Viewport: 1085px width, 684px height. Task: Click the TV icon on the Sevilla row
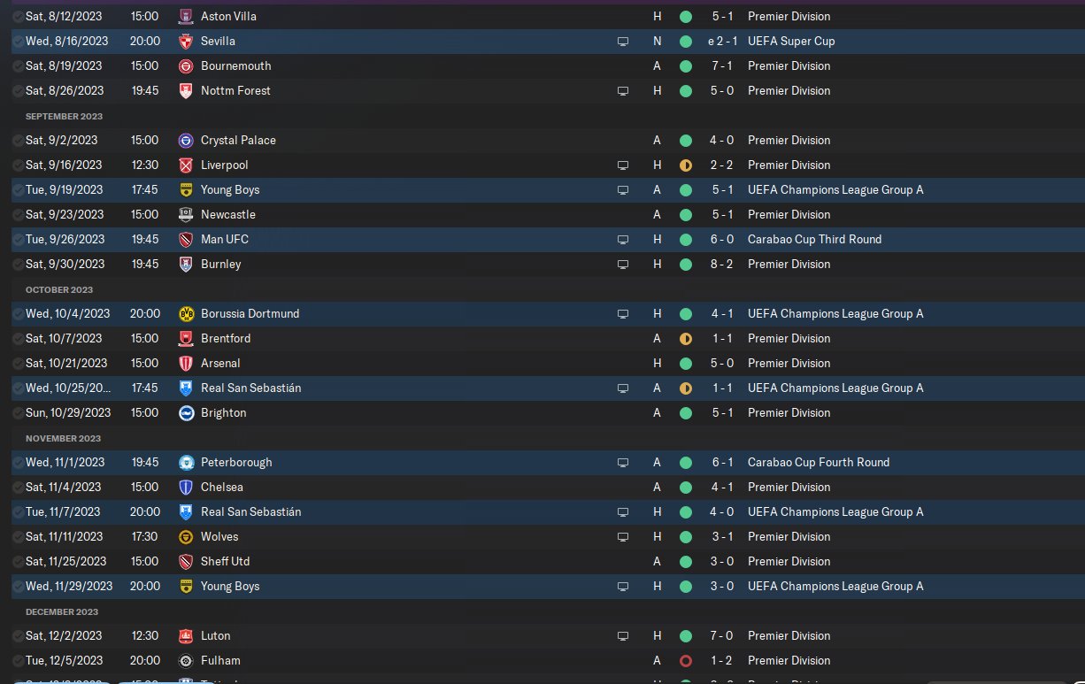623,41
